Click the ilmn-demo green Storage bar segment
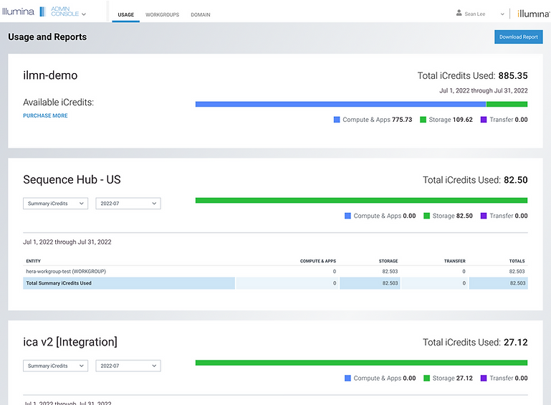This screenshot has height=405, width=551. [507, 104]
